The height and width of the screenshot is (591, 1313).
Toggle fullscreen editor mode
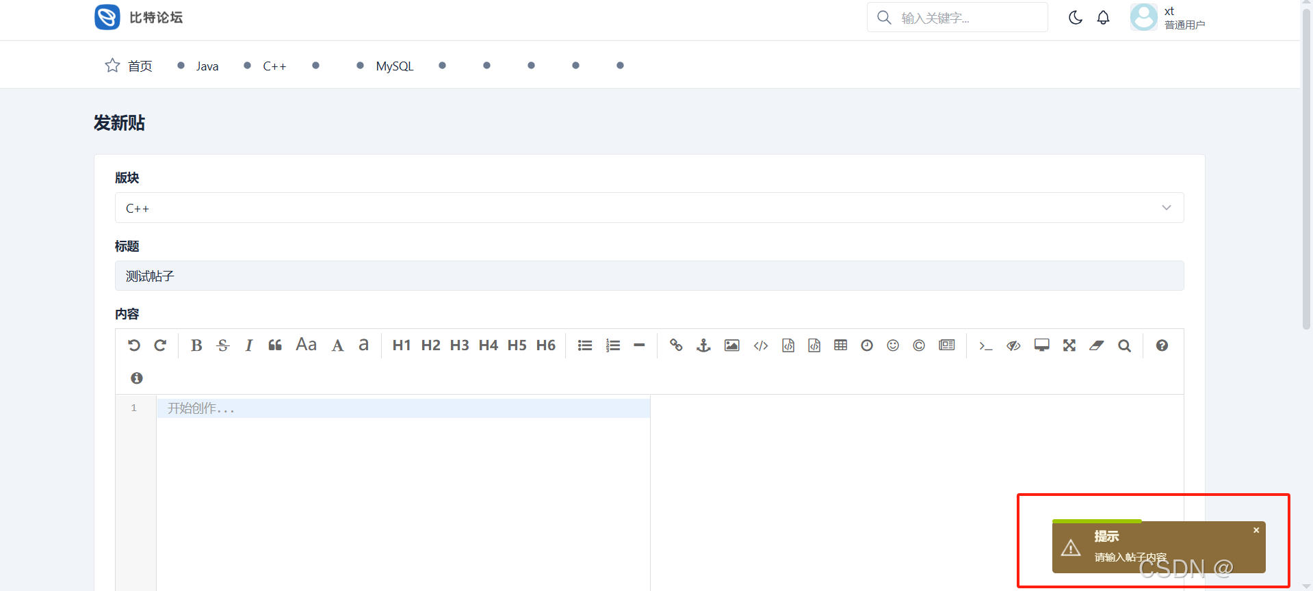[x=1069, y=345]
